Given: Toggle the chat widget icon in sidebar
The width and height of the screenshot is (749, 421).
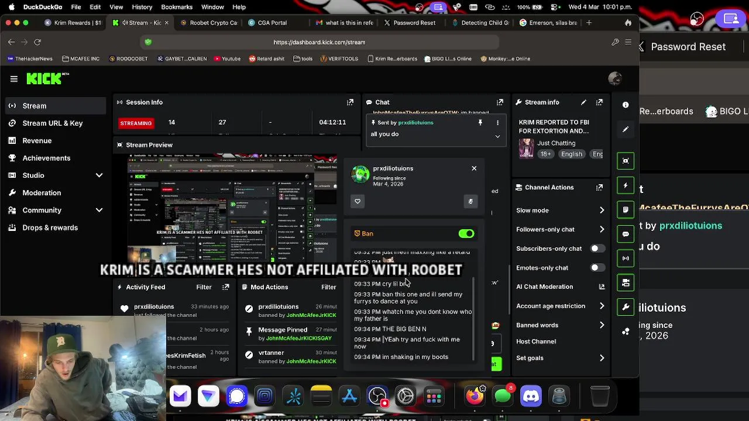Looking at the screenshot, I should tap(626, 234).
